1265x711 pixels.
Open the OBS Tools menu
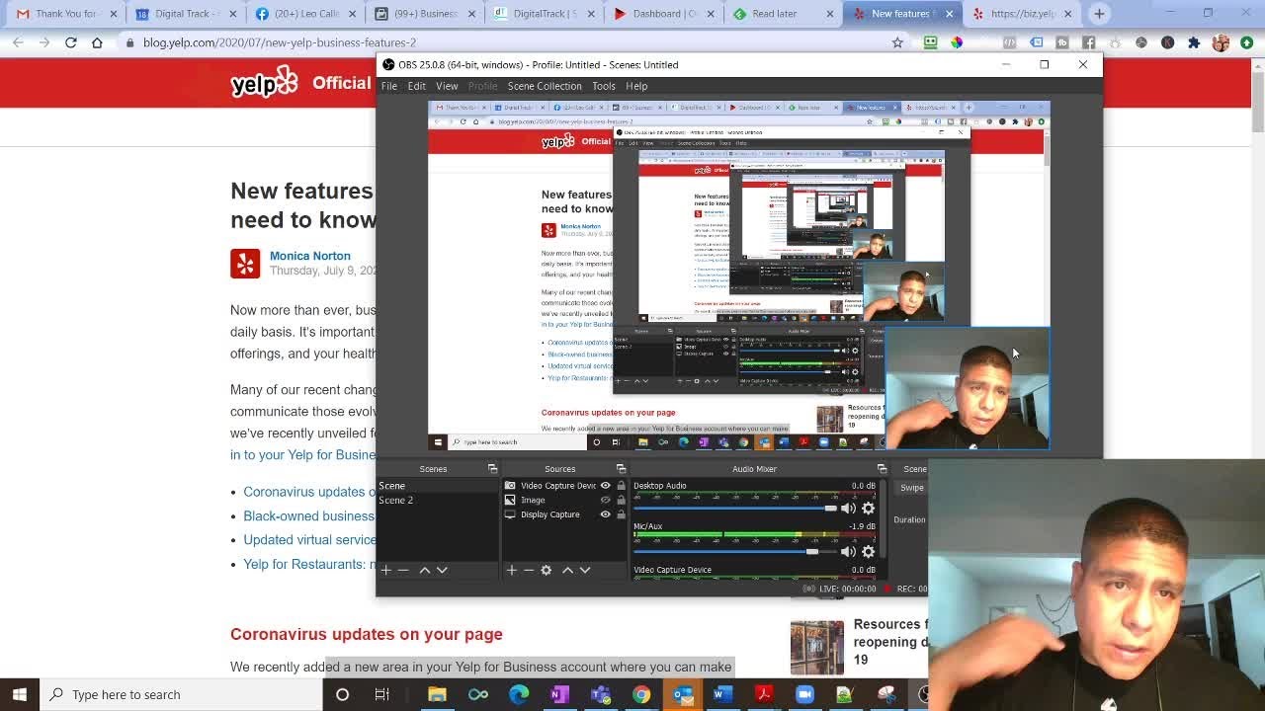pyautogui.click(x=603, y=86)
